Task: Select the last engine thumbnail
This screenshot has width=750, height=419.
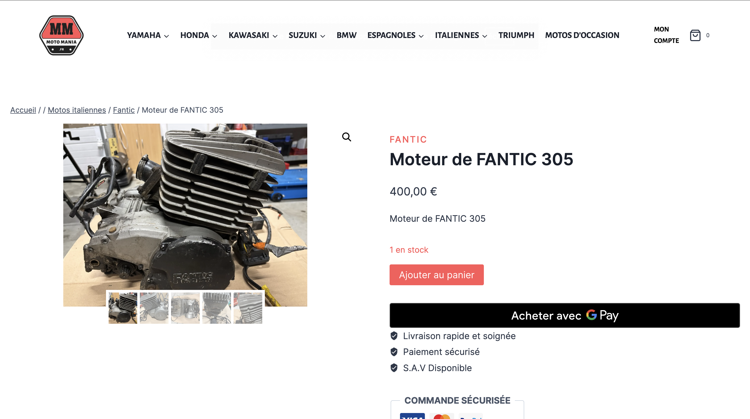Action: pyautogui.click(x=248, y=308)
